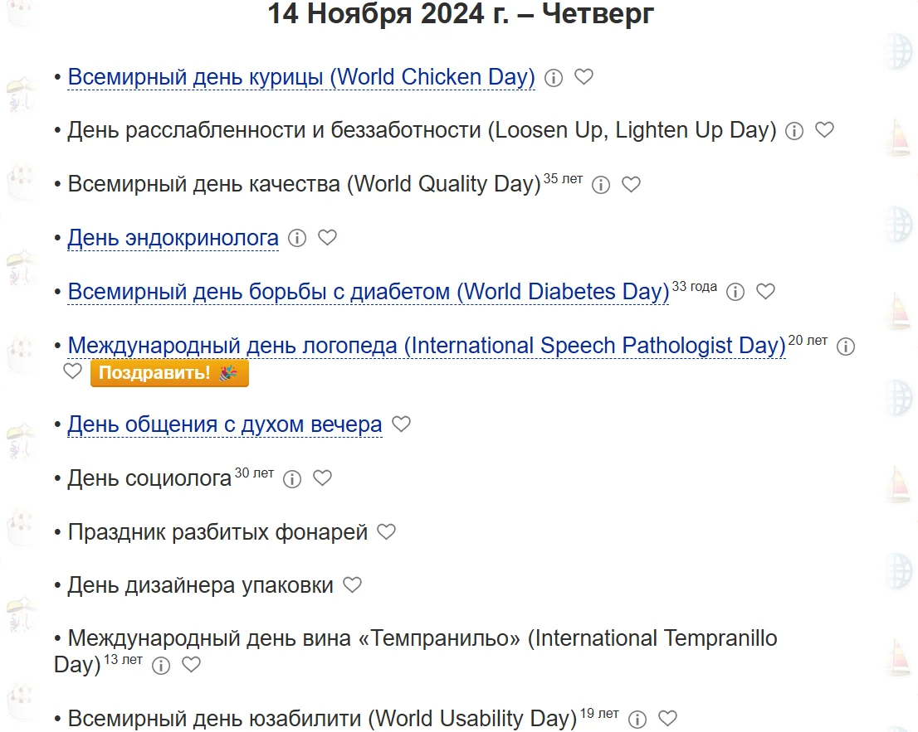The height and width of the screenshot is (732, 918).
Task: Follow the День эндокринолога link
Action: (173, 239)
